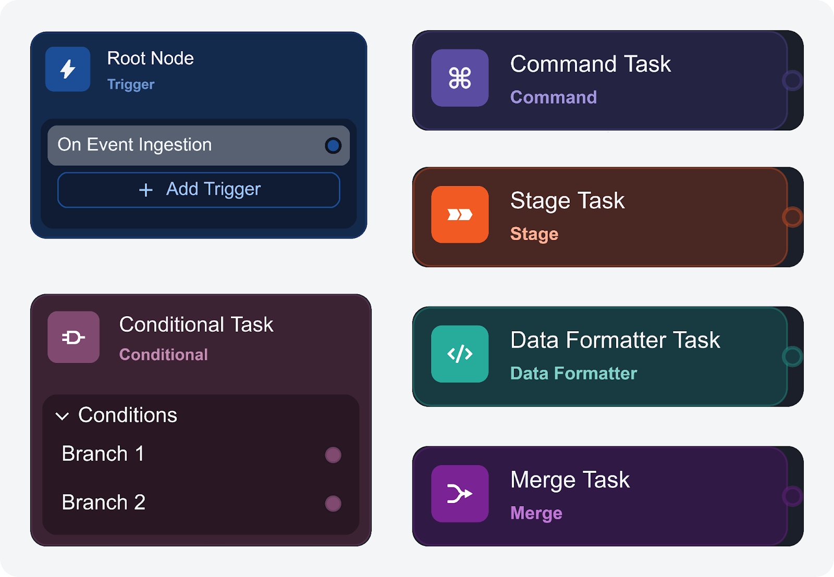The image size is (834, 577).
Task: Select the Branch 2 connector dot
Action: pyautogui.click(x=333, y=504)
